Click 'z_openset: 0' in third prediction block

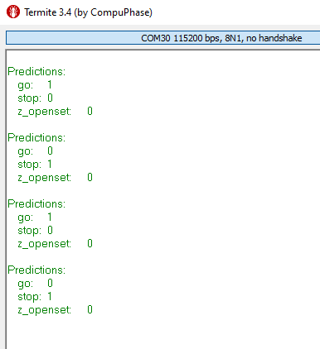(55, 243)
